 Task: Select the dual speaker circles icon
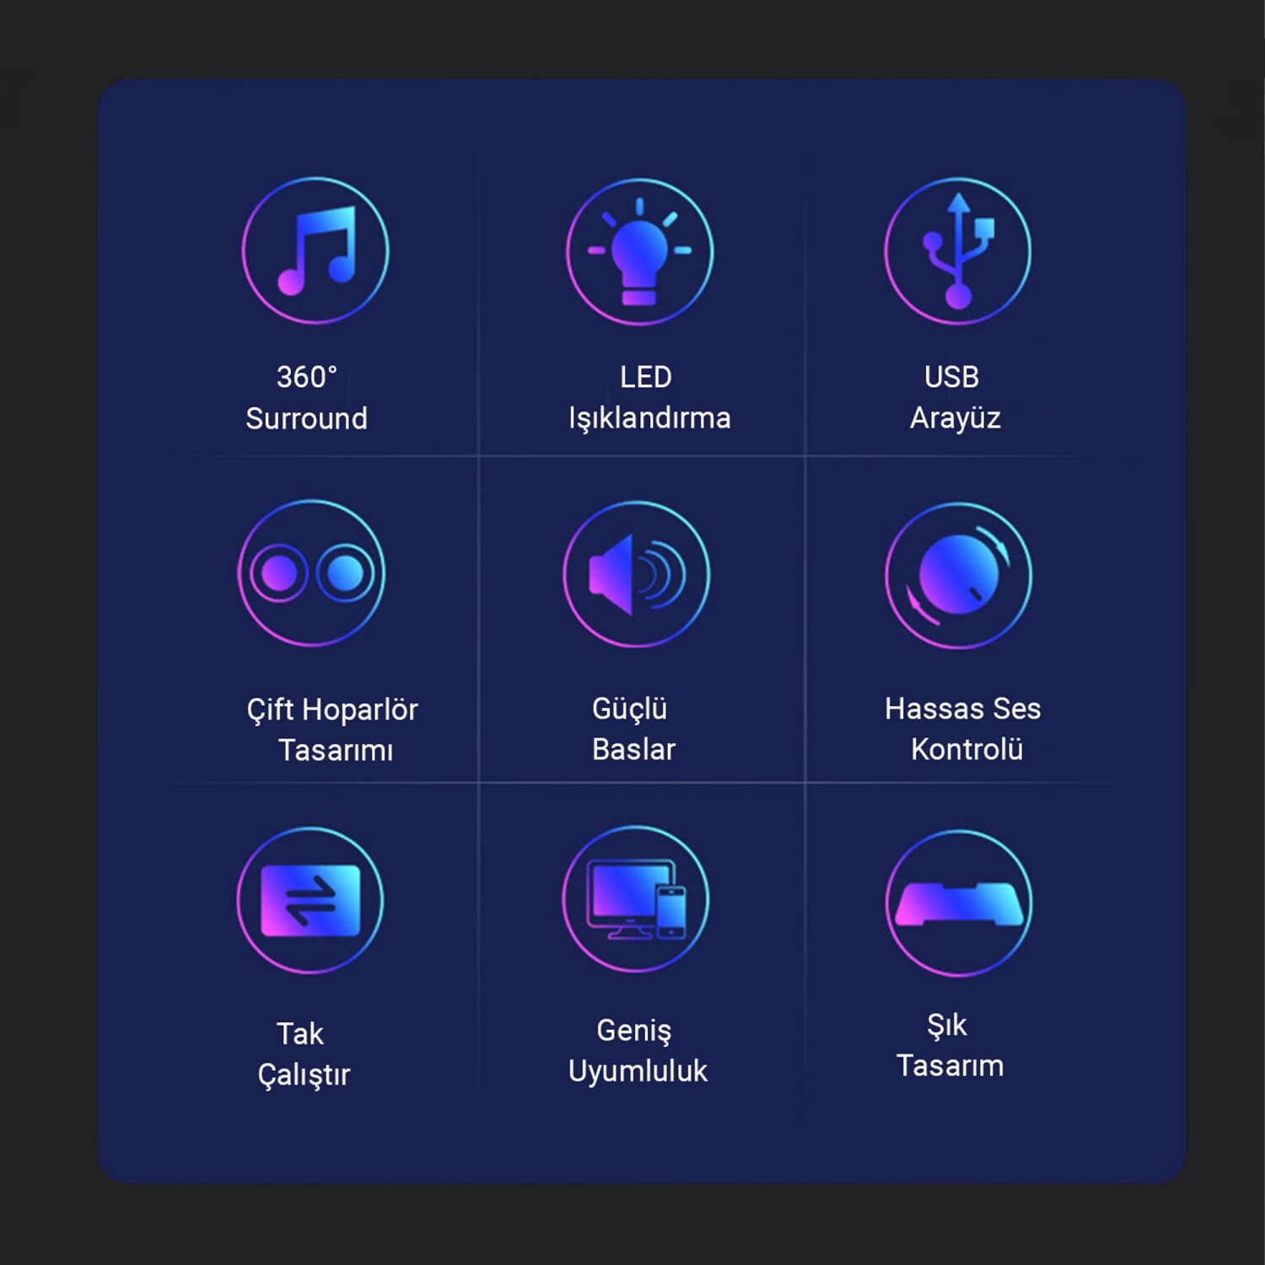pyautogui.click(x=312, y=573)
